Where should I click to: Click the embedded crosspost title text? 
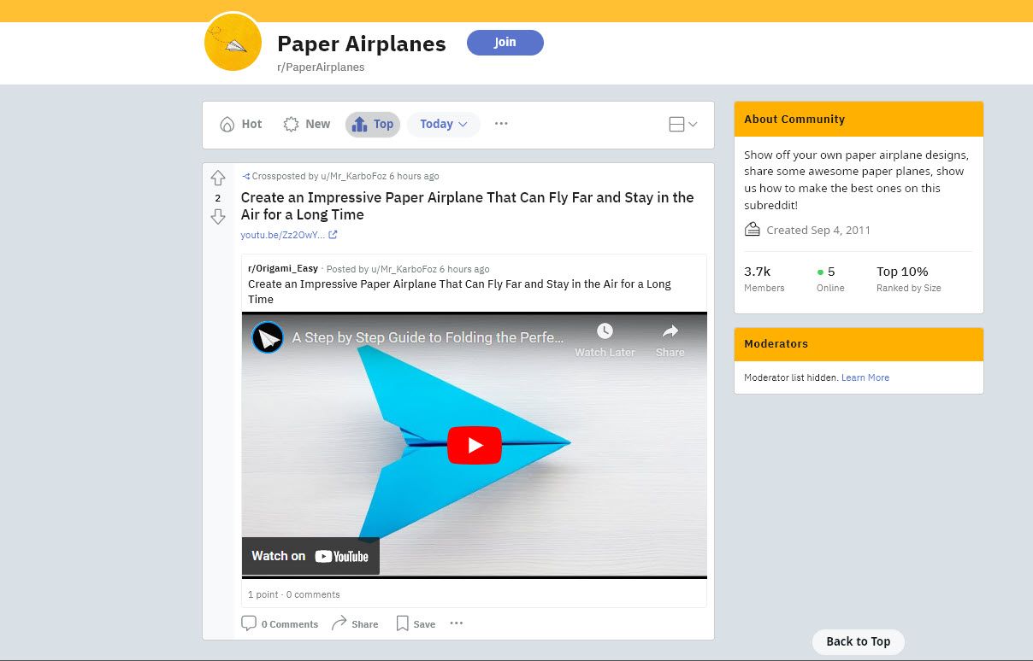pyautogui.click(x=460, y=291)
